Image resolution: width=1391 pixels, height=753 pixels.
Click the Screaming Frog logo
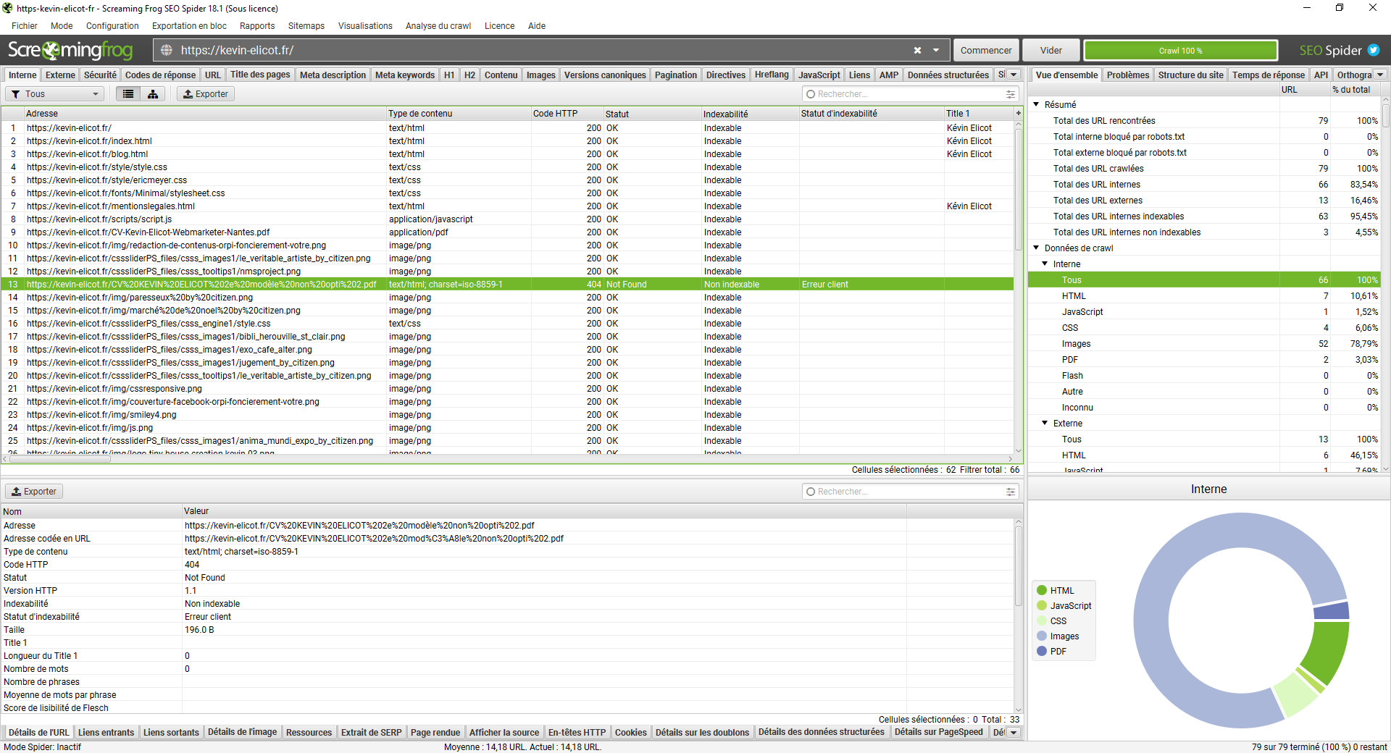point(70,50)
